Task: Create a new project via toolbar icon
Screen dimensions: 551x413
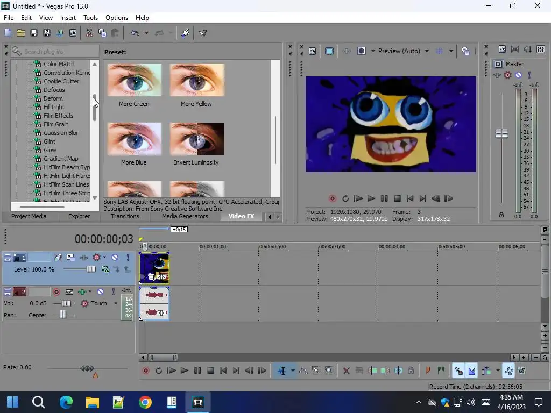Action: point(8,33)
